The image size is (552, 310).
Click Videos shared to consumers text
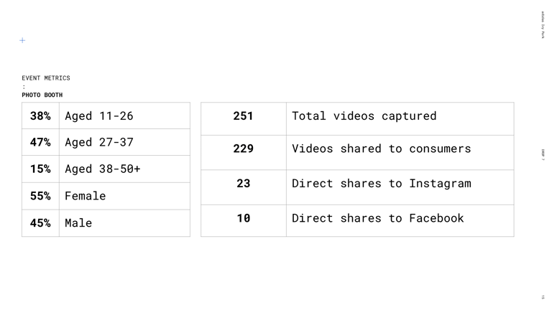coord(381,149)
